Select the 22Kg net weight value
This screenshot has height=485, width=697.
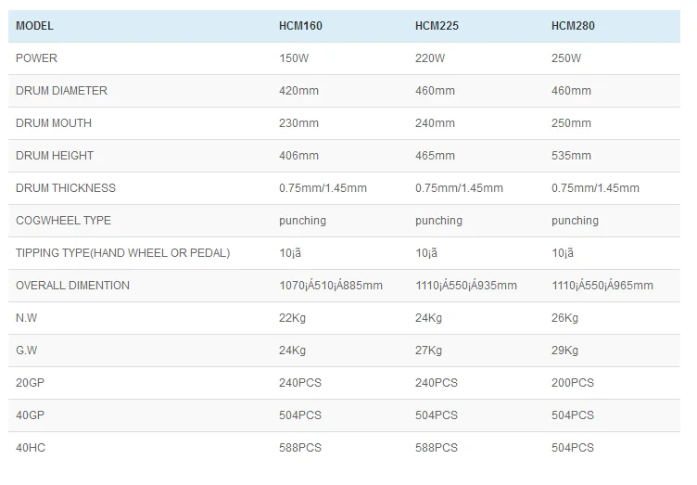coord(293,318)
